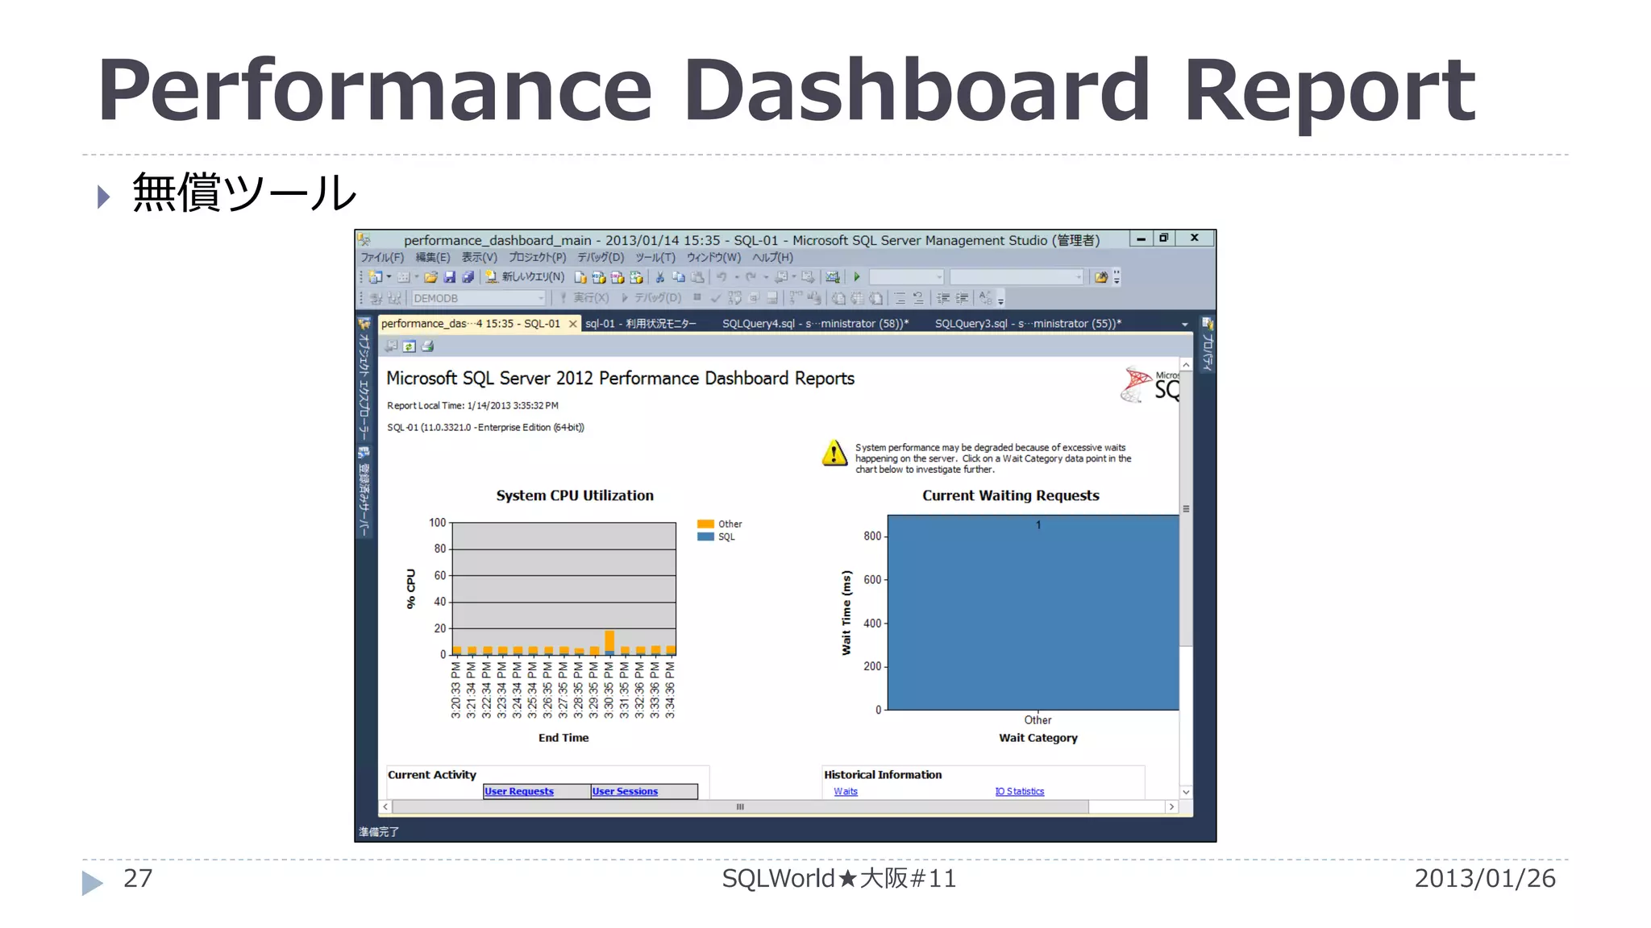Image resolution: width=1651 pixels, height=928 pixels.
Task: Click the tall CPU bar at 3:30:35 PM
Action: [609, 642]
